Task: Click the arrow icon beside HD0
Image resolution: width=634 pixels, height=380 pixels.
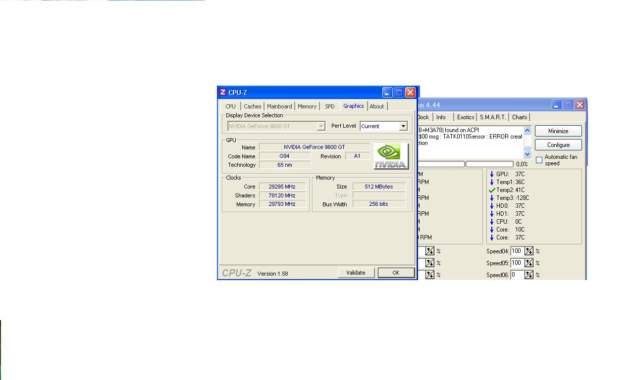Action: (x=492, y=206)
